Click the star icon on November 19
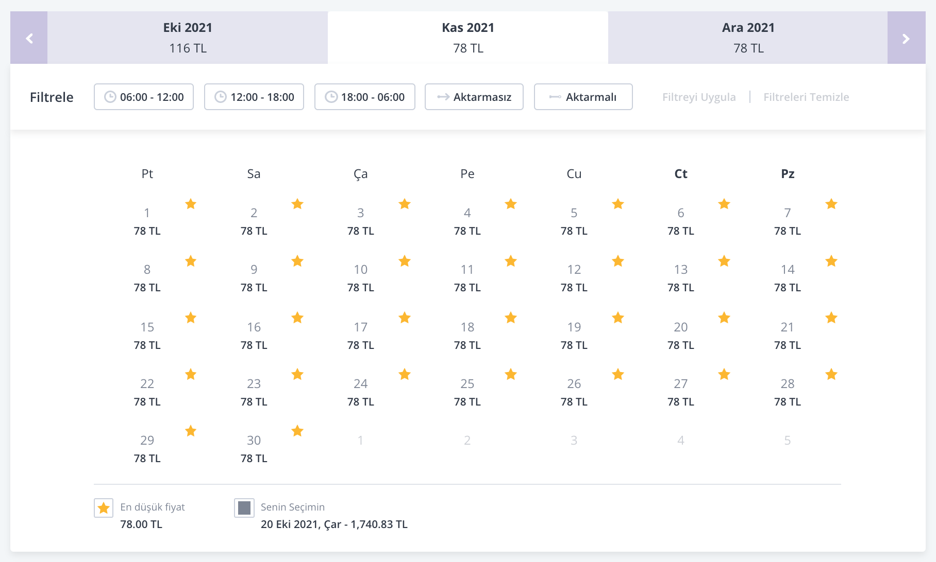Image resolution: width=936 pixels, height=562 pixels. [x=618, y=318]
